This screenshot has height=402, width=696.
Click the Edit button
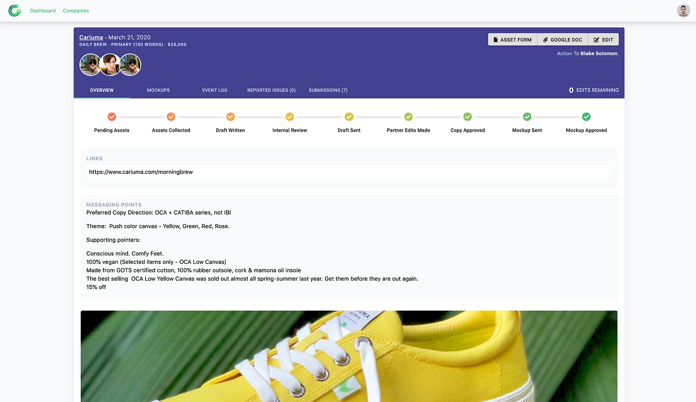coord(604,40)
